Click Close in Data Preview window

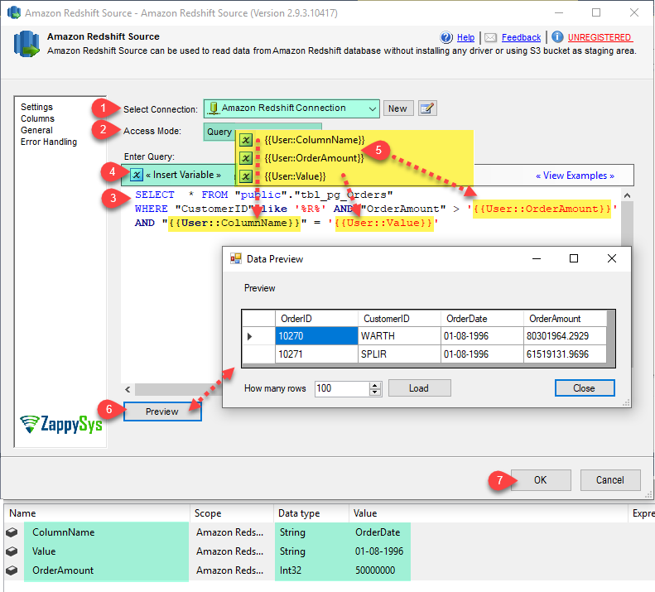pos(584,388)
